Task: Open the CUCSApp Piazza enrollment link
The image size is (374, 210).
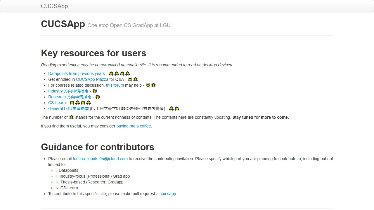Action: click(92, 79)
